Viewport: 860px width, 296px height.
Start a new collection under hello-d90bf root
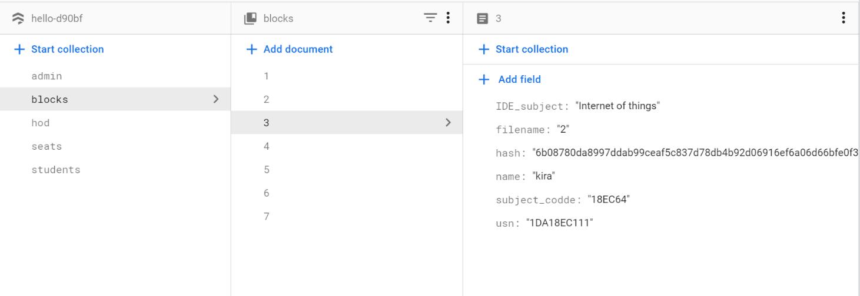coord(59,49)
